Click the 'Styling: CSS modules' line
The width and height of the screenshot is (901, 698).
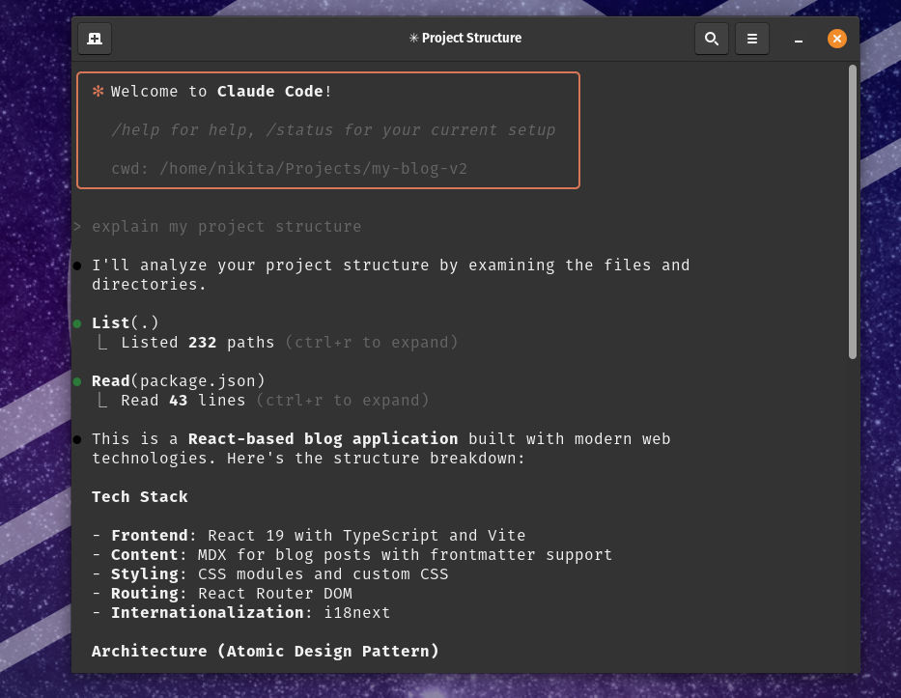[x=270, y=573]
